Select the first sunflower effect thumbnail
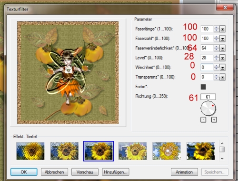The image size is (238, 181). (30, 151)
